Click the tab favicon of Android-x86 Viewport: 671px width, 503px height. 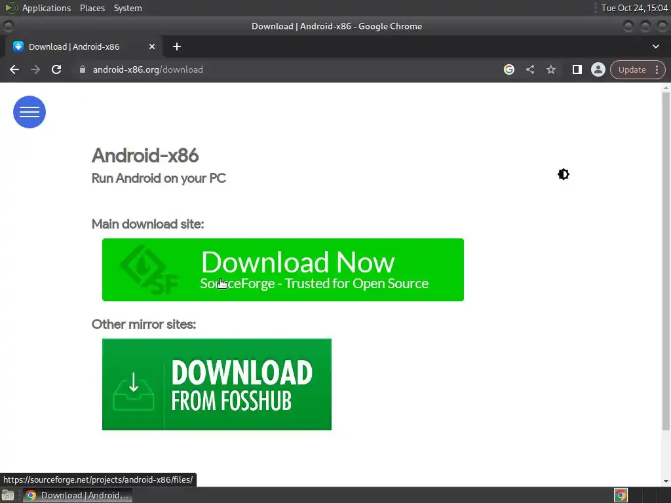(x=18, y=47)
